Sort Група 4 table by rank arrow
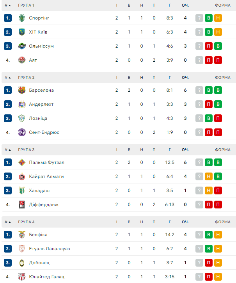The image size is (236, 283). [8, 222]
